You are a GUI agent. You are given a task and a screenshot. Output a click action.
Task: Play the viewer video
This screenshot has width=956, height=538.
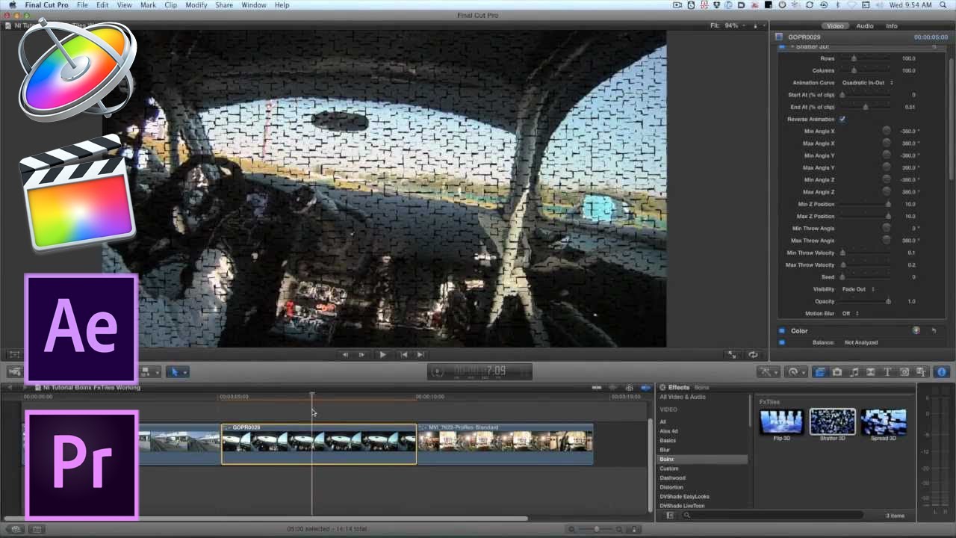point(382,355)
